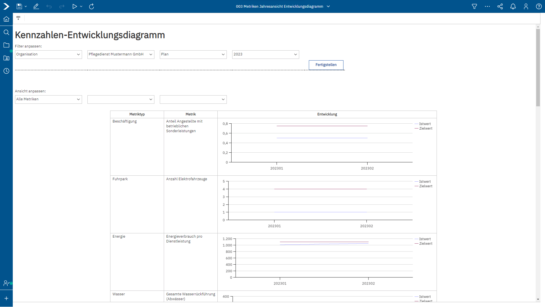Open recent items clock icon
The image size is (545, 307).
[x=6, y=71]
